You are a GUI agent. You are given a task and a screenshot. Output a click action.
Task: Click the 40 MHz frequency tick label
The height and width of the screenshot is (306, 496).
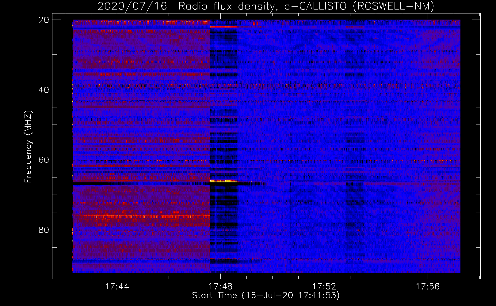click(44, 90)
